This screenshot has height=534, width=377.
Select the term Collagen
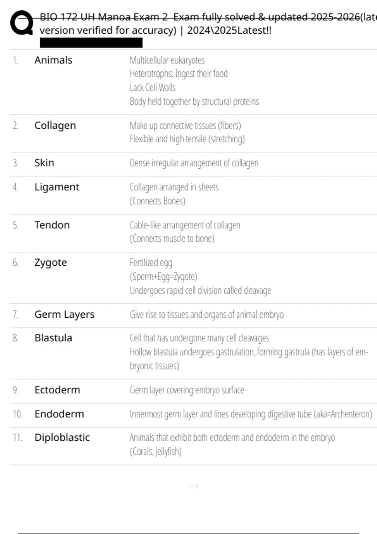click(x=55, y=125)
